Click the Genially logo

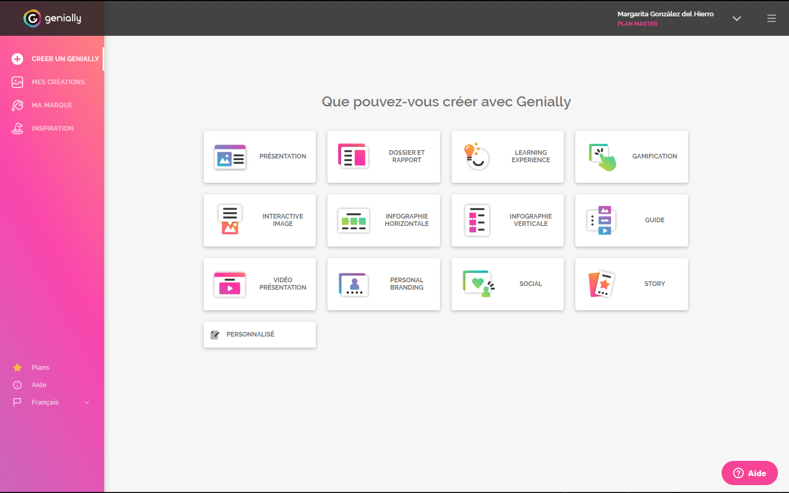click(x=52, y=18)
